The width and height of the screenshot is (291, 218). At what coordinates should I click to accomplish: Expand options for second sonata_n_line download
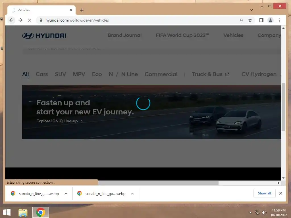coord(132,194)
